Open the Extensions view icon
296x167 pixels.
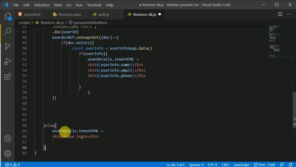pos(7,77)
